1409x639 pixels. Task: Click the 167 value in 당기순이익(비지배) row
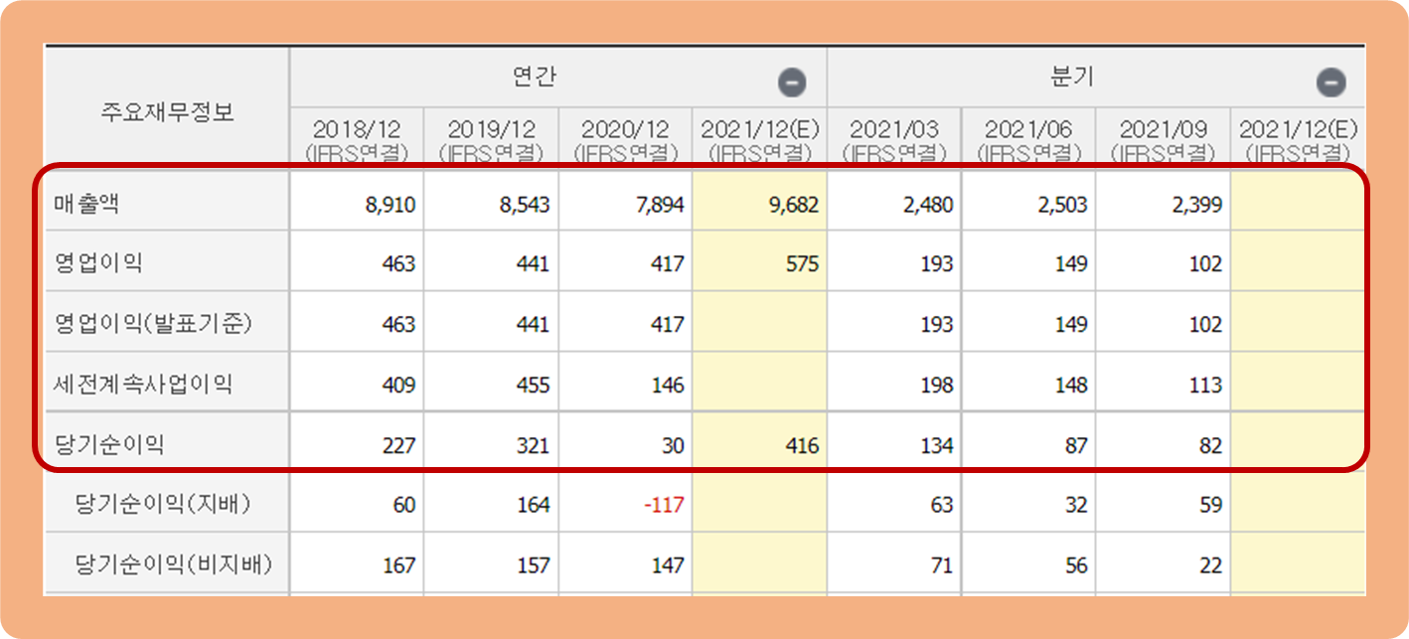397,565
